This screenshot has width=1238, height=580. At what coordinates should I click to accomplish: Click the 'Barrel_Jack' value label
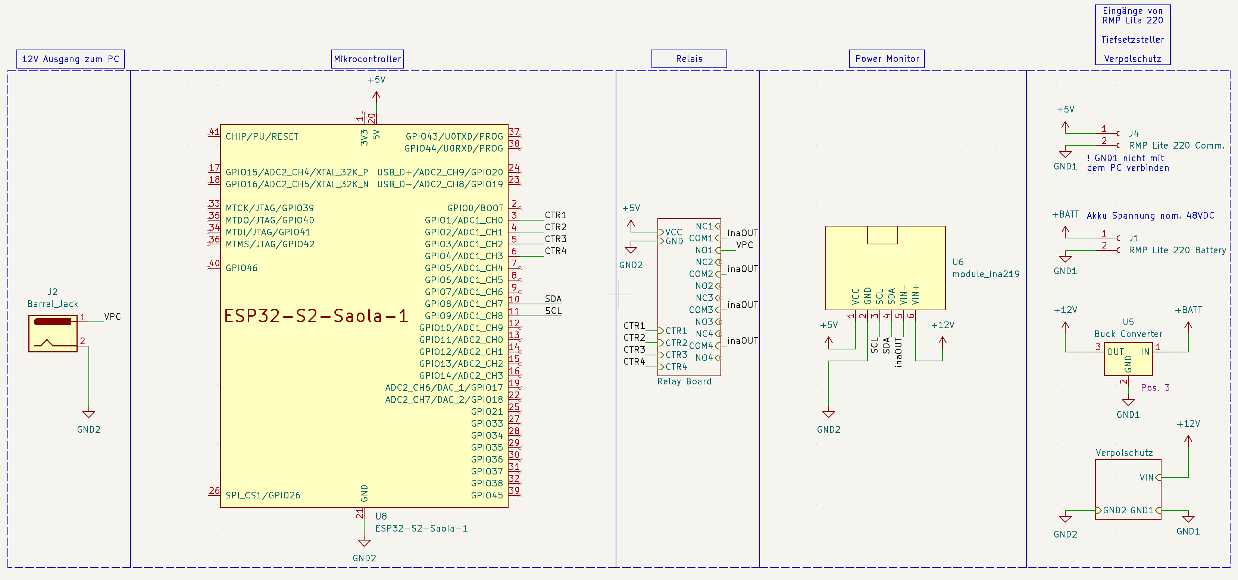pyautogui.click(x=52, y=304)
